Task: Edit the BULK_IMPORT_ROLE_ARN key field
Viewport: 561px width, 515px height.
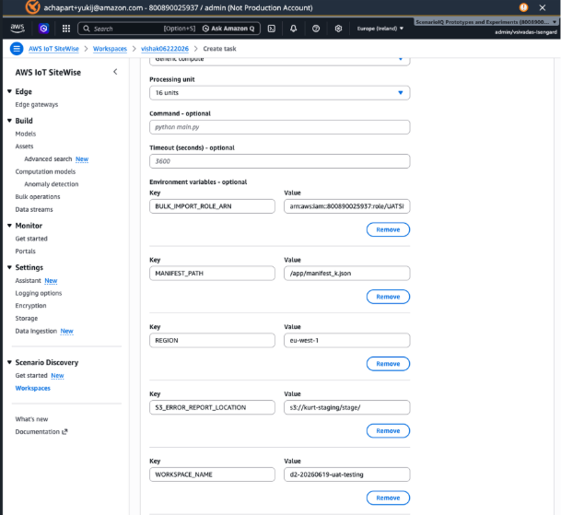Action: pos(212,206)
